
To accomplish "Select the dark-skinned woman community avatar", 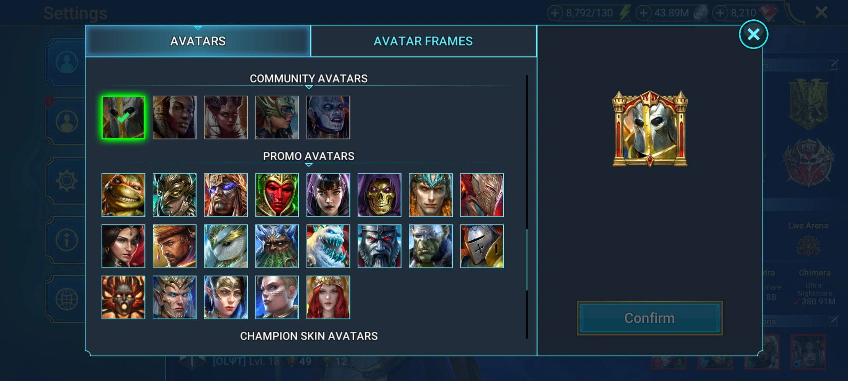I will [x=175, y=117].
